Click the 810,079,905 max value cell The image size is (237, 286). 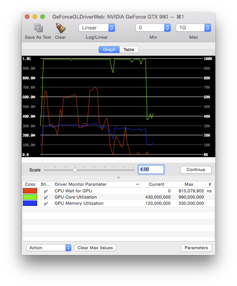(191, 191)
